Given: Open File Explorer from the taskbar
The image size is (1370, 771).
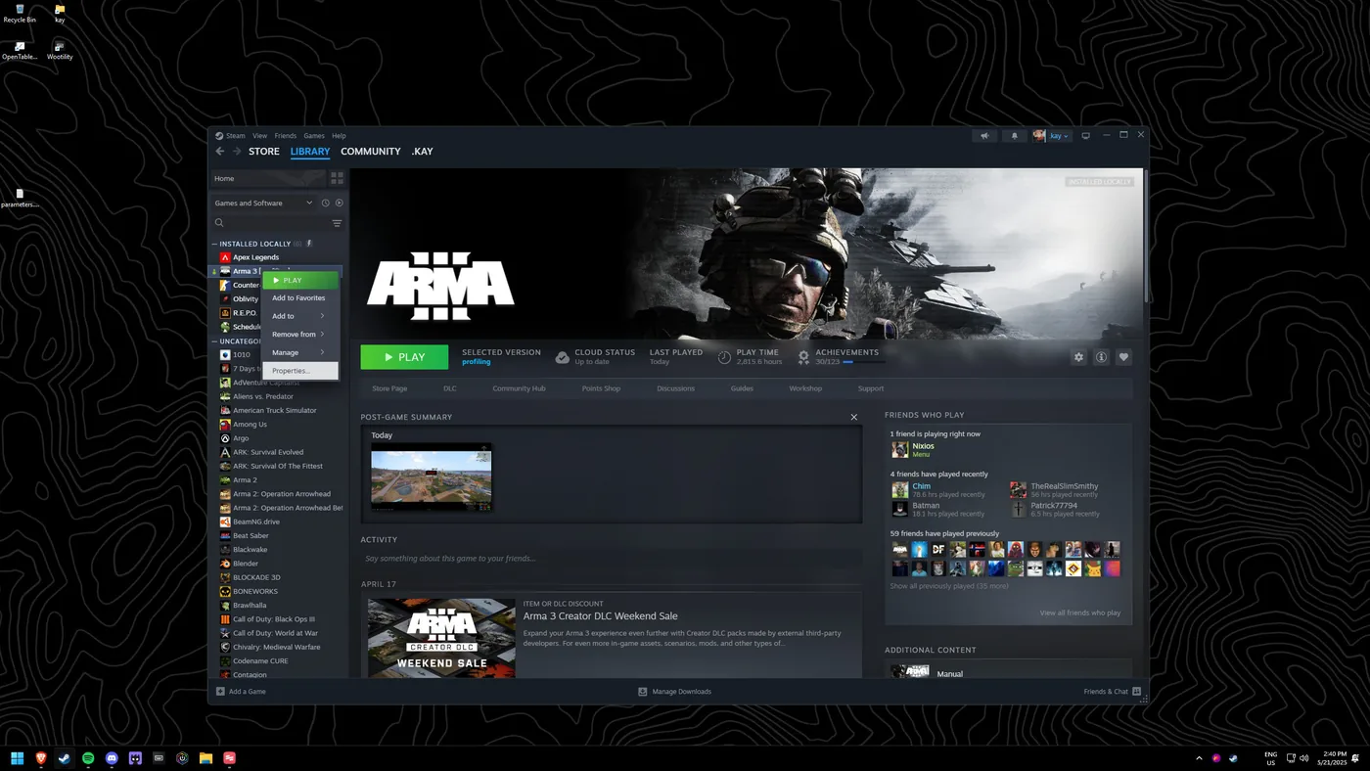Looking at the screenshot, I should [x=205, y=758].
